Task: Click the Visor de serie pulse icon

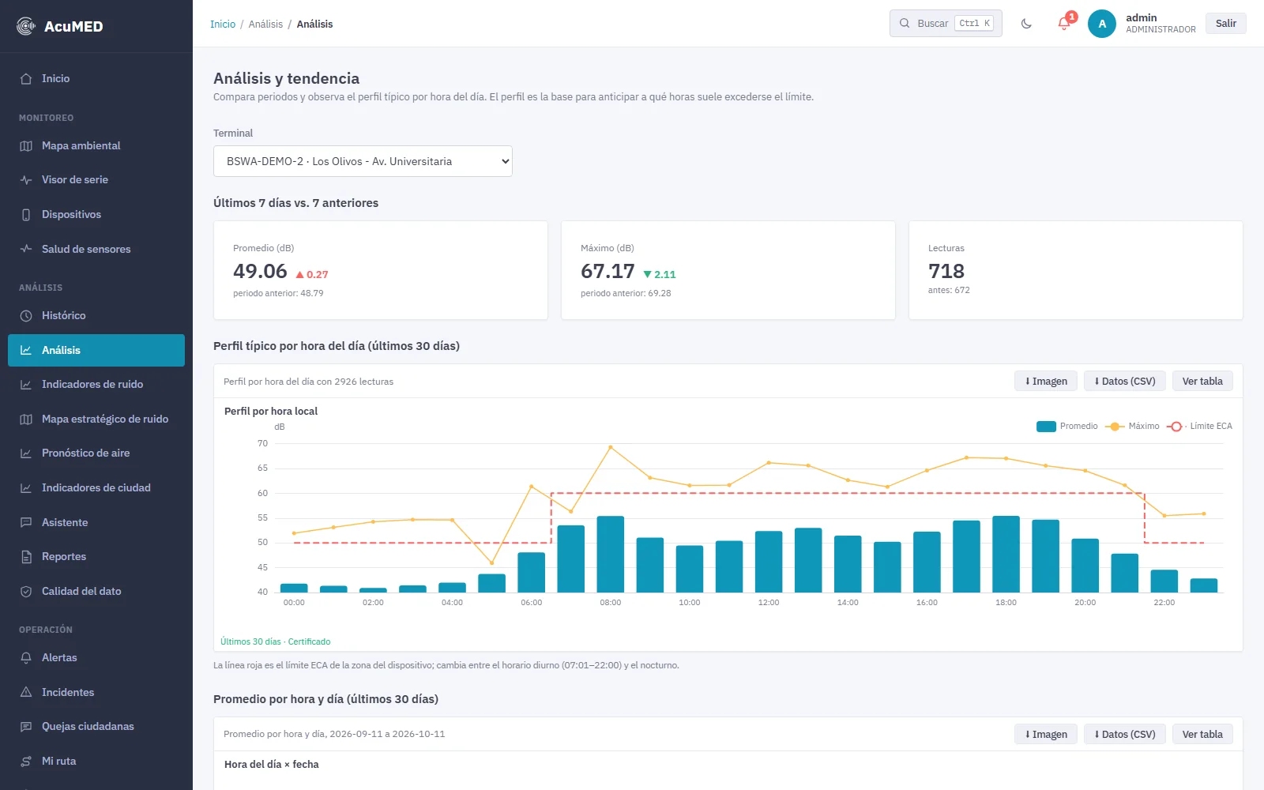Action: pos(26,180)
